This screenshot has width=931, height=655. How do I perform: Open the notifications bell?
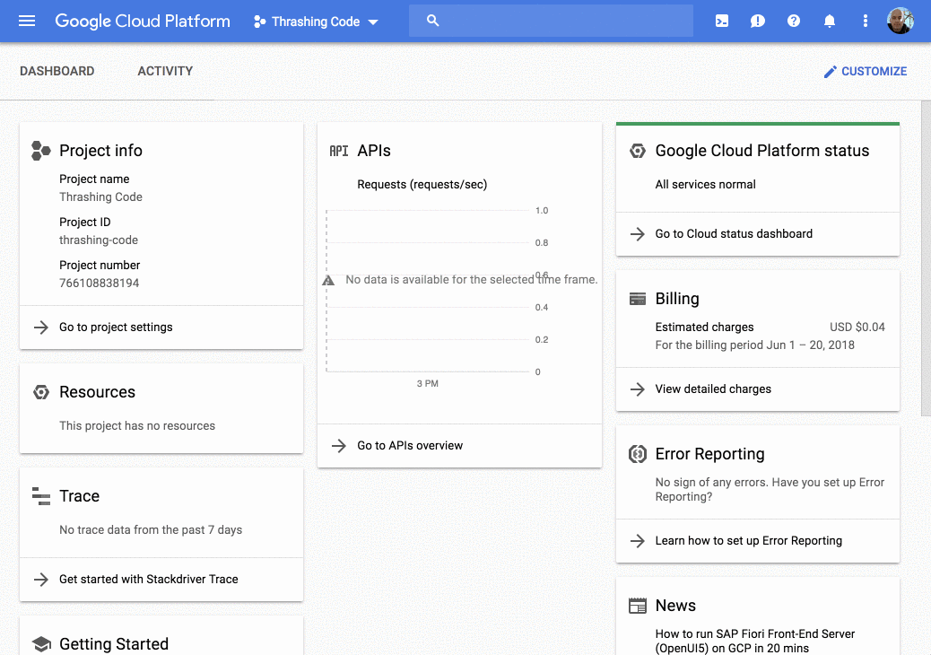pos(830,22)
